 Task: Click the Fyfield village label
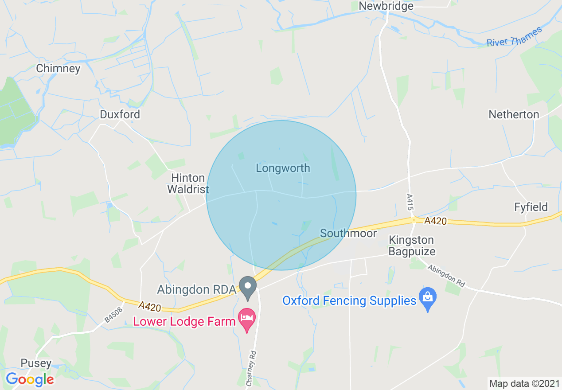coord(531,207)
